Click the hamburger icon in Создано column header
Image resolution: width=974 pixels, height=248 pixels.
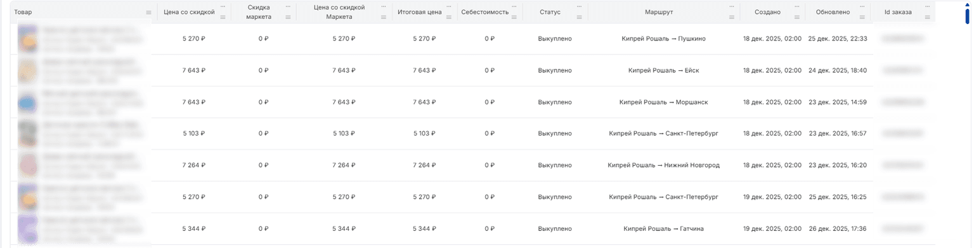coord(798,17)
